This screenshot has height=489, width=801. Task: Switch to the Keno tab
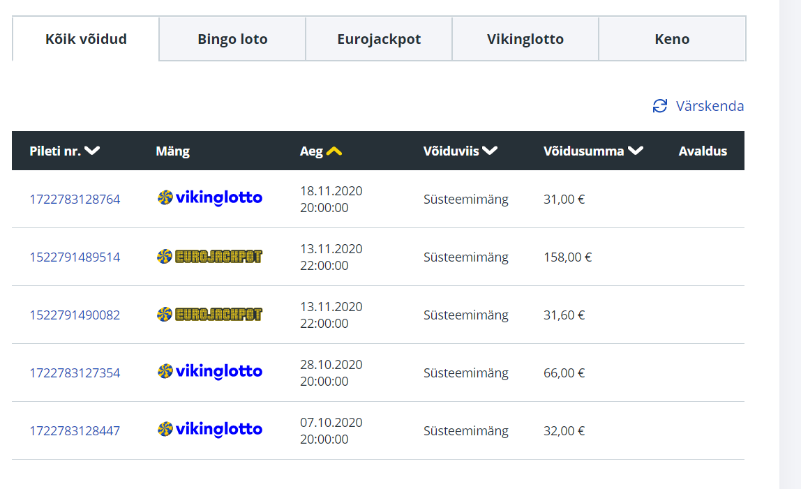pyautogui.click(x=672, y=39)
